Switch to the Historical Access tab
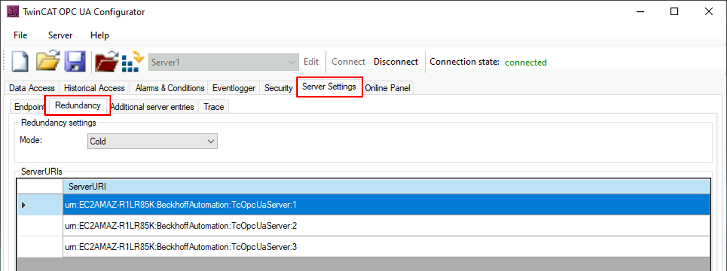Viewport: 727px width, 271px height. pos(94,88)
